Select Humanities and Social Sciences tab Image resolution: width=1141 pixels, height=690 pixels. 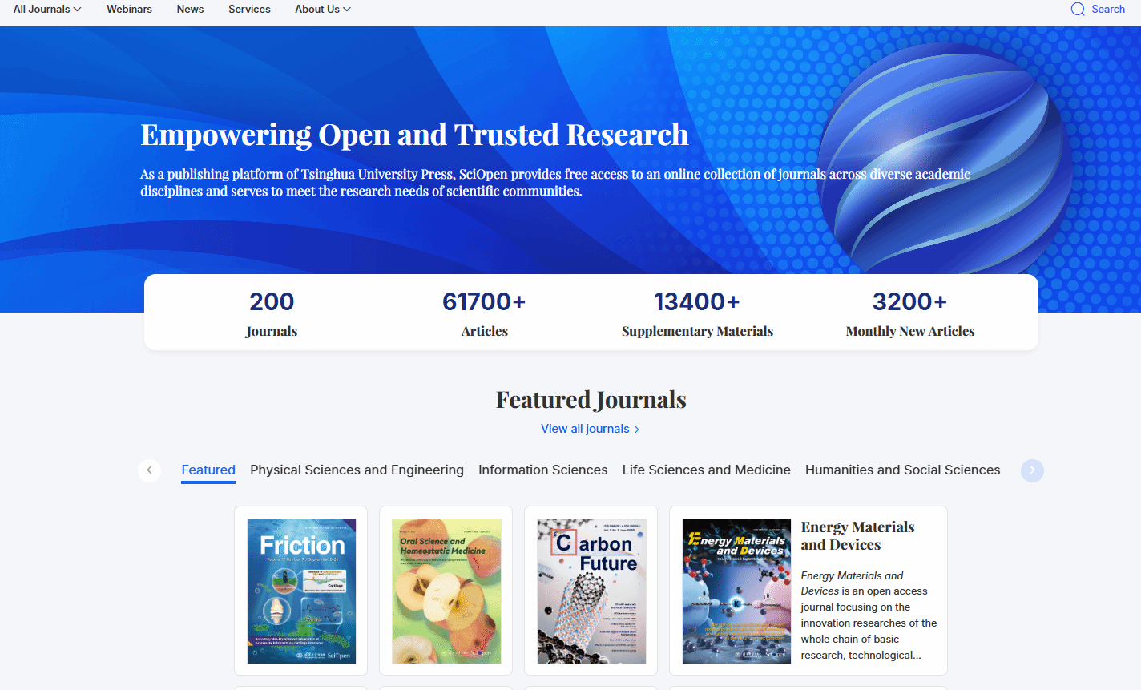[902, 470]
